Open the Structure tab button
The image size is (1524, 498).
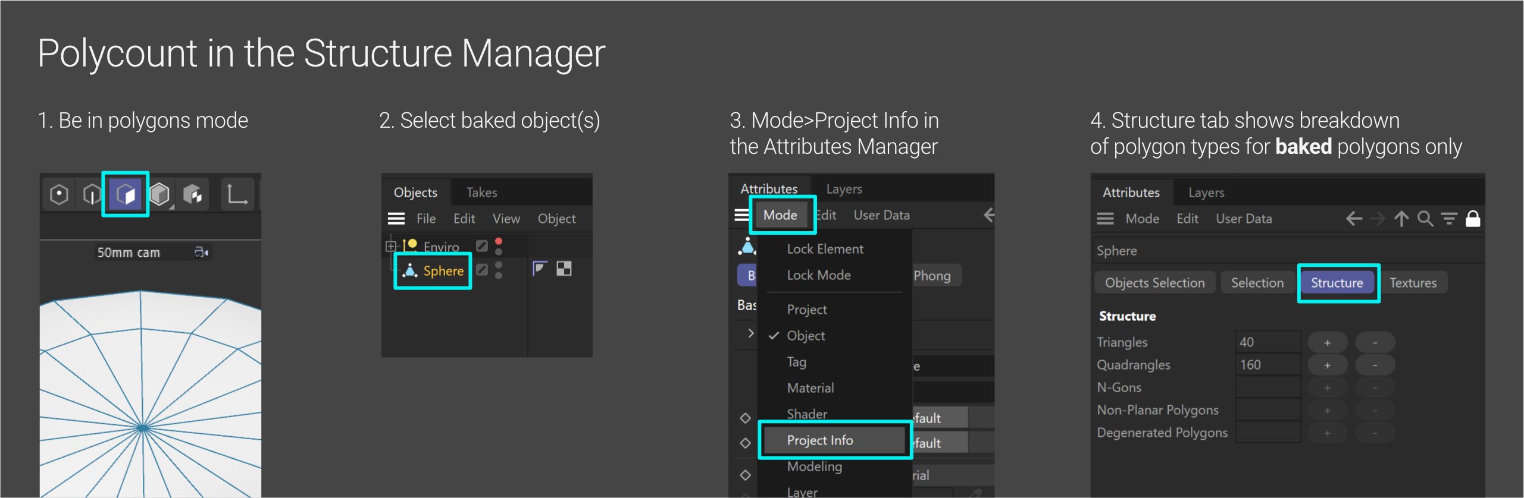click(x=1337, y=283)
